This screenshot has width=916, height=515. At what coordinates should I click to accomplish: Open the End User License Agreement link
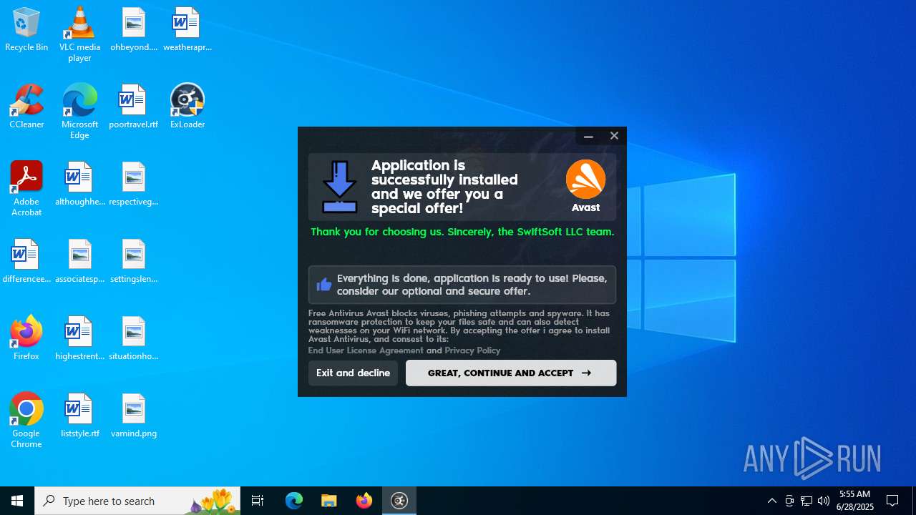click(x=366, y=350)
